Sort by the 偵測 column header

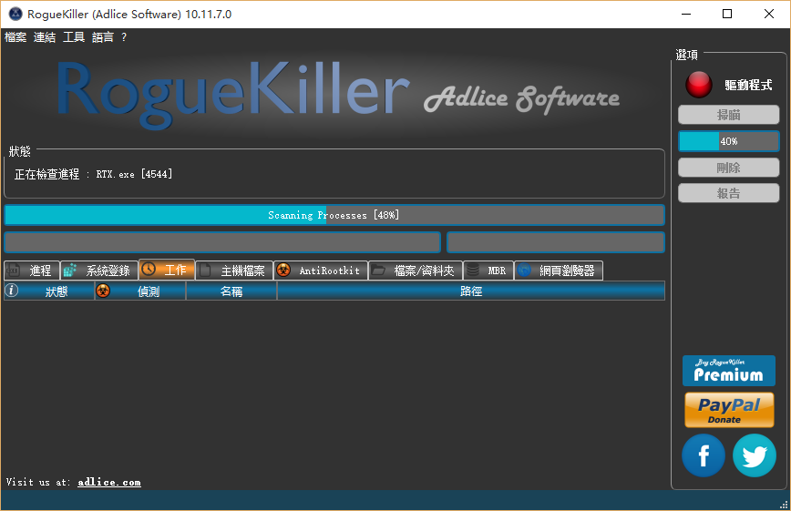point(140,291)
